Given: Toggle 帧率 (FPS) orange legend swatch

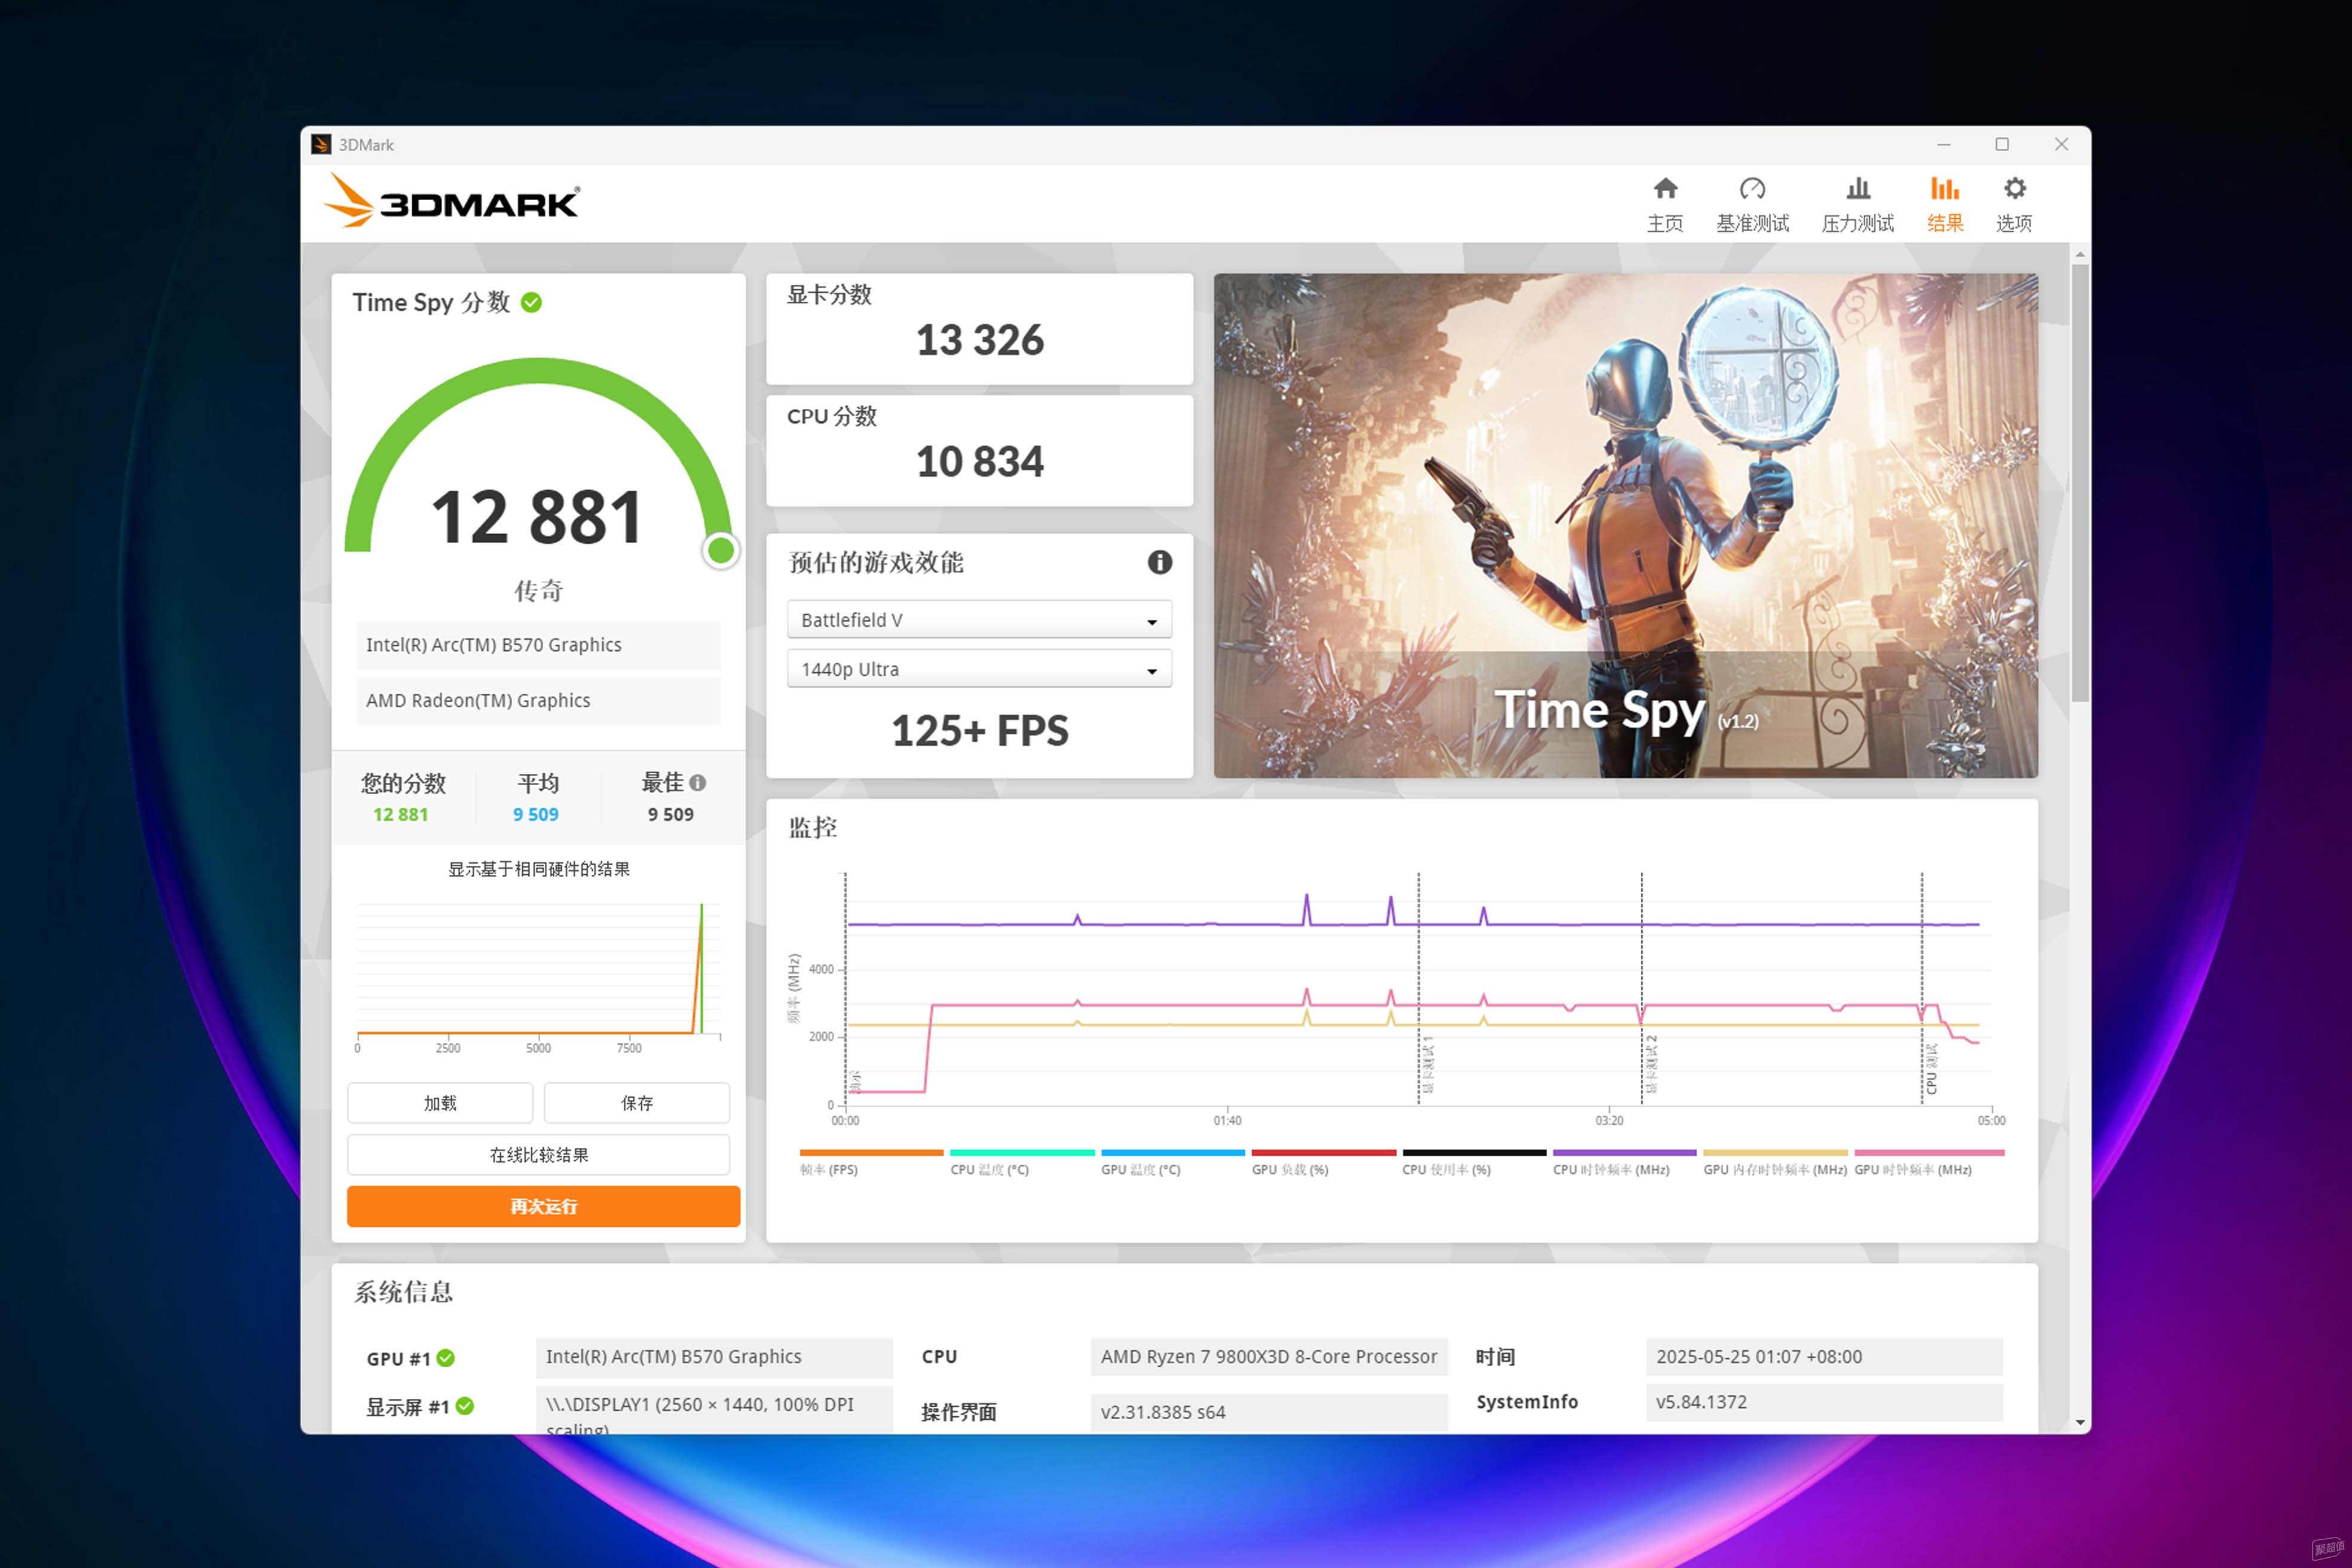Looking at the screenshot, I should pyautogui.click(x=871, y=1153).
